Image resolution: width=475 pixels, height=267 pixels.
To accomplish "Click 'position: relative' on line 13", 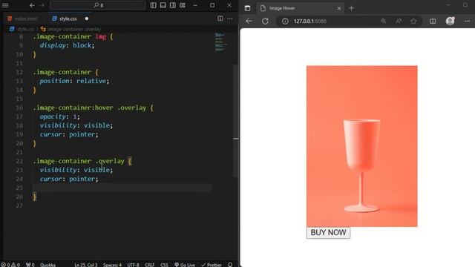I will click(74, 81).
